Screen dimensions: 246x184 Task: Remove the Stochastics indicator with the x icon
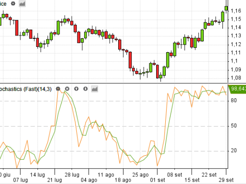click(x=67, y=89)
